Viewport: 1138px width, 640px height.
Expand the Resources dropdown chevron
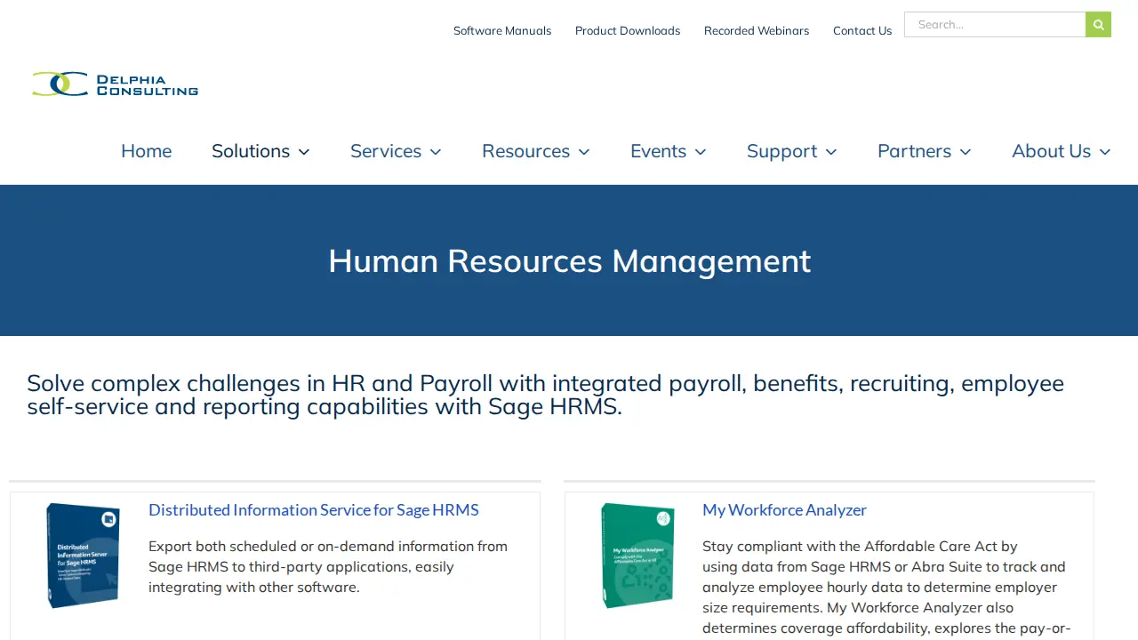click(584, 152)
